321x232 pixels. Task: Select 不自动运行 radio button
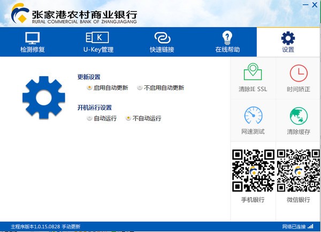pyautogui.click(x=128, y=118)
